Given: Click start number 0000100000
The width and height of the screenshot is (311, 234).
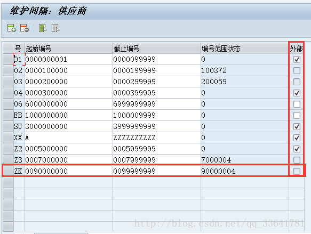Looking at the screenshot, I should (x=69, y=70).
